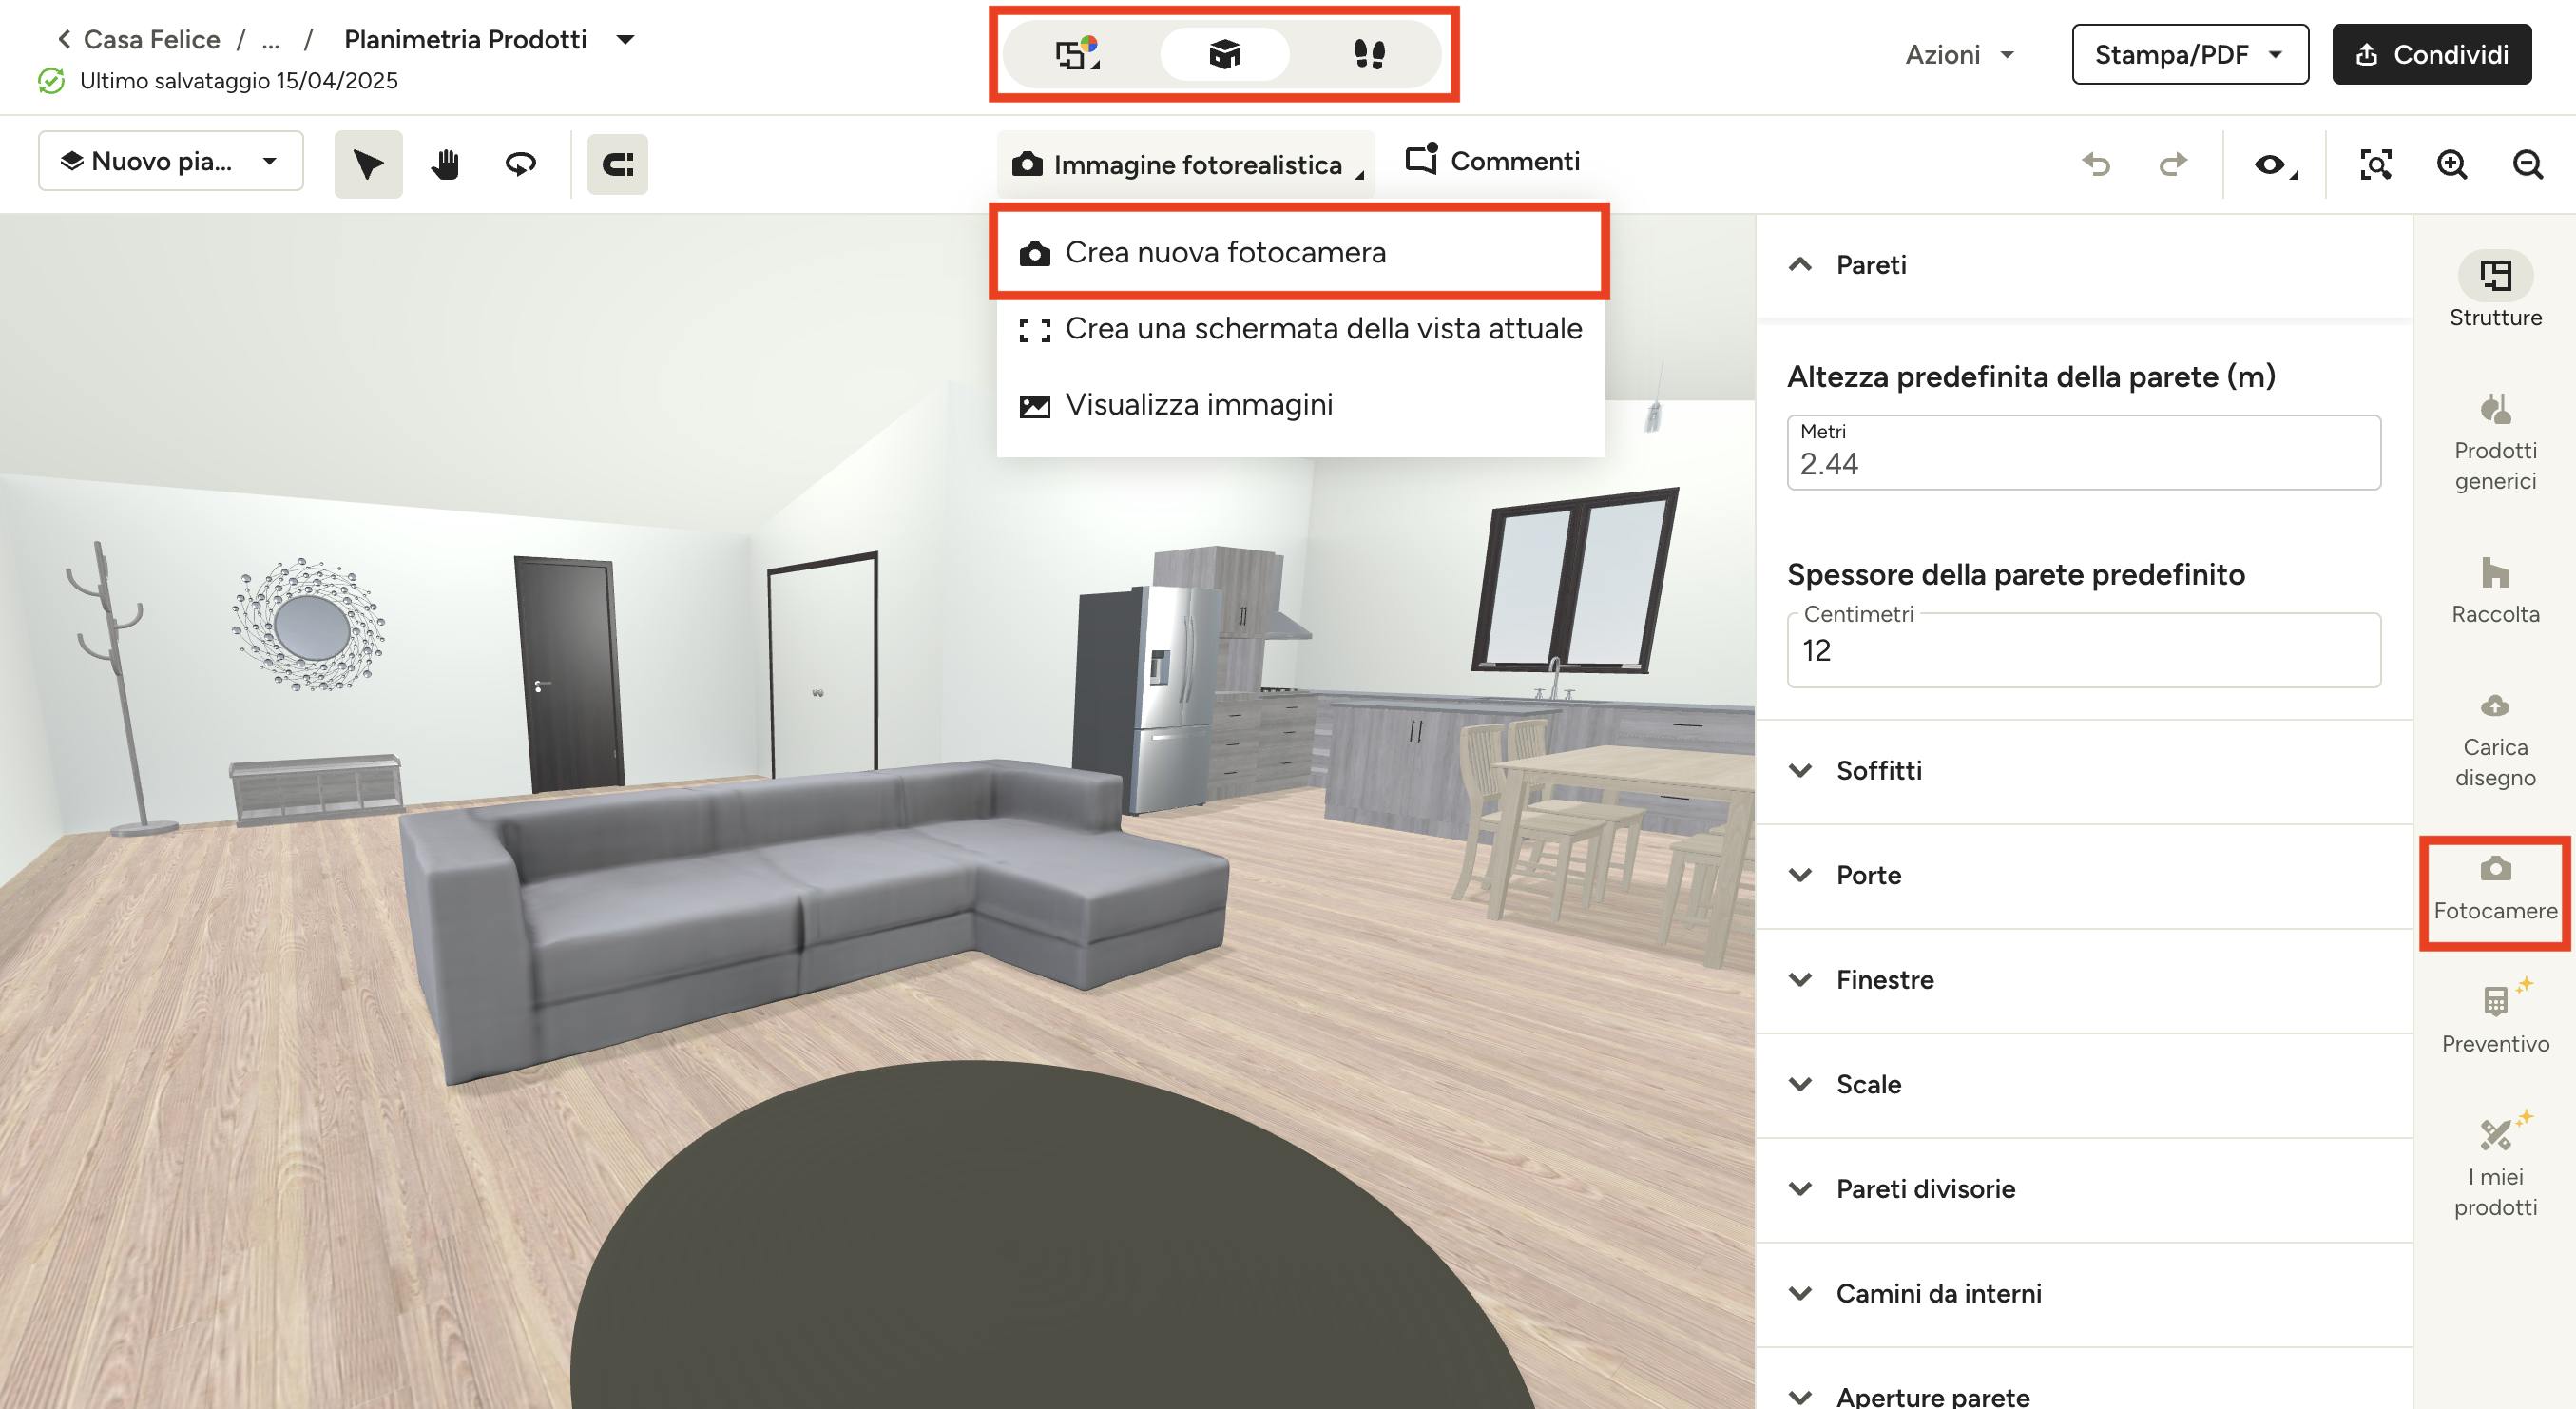Click the wall height Metri field
This screenshot has height=1409, width=2576.
(2084, 453)
